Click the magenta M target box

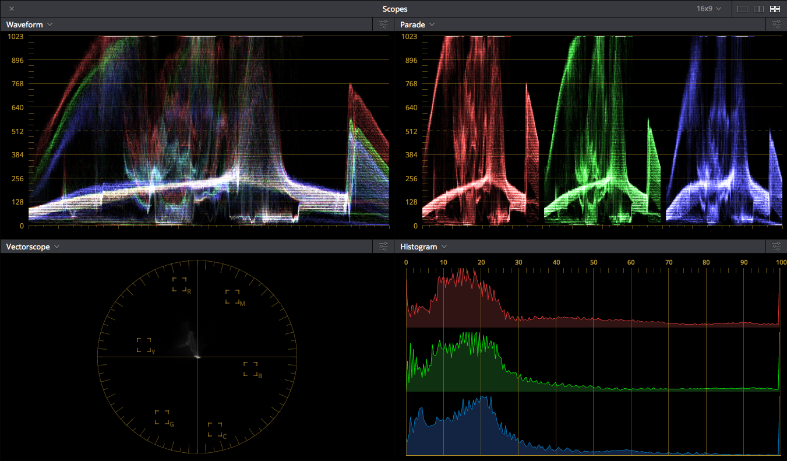[x=232, y=297]
